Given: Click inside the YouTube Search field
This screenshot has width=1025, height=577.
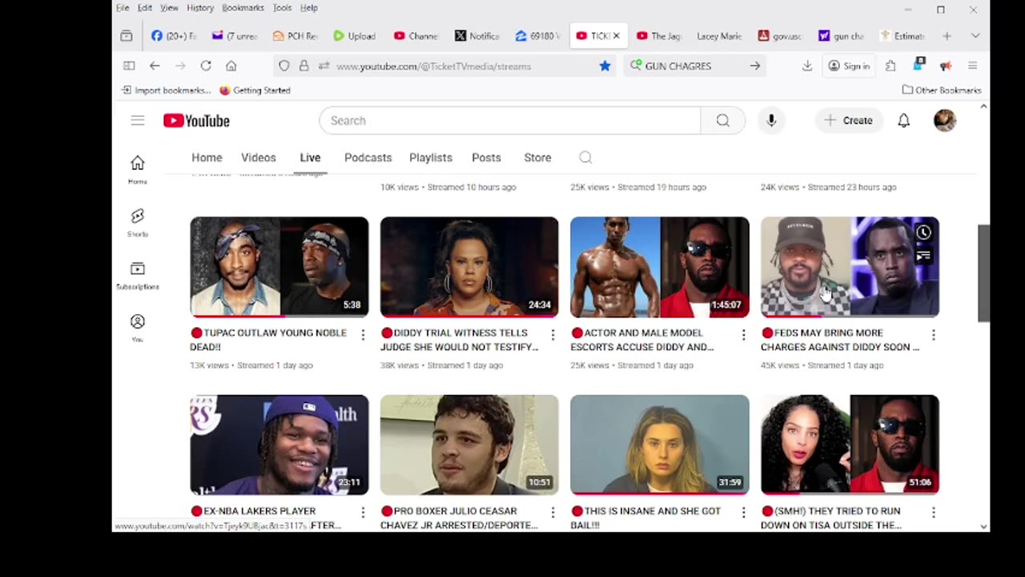Looking at the screenshot, I should [509, 120].
